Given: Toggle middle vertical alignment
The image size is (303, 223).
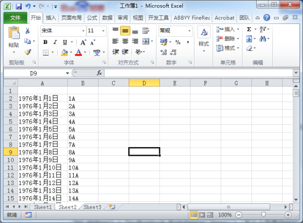Looking at the screenshot, I should [x=125, y=30].
